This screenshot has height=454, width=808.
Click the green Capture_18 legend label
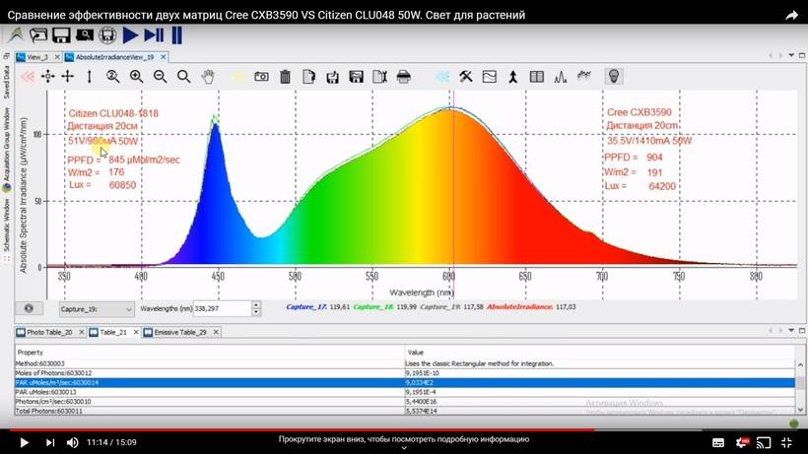point(373,307)
